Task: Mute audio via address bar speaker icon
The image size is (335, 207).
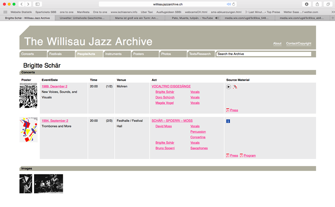Action: pyautogui.click(x=229, y=4)
